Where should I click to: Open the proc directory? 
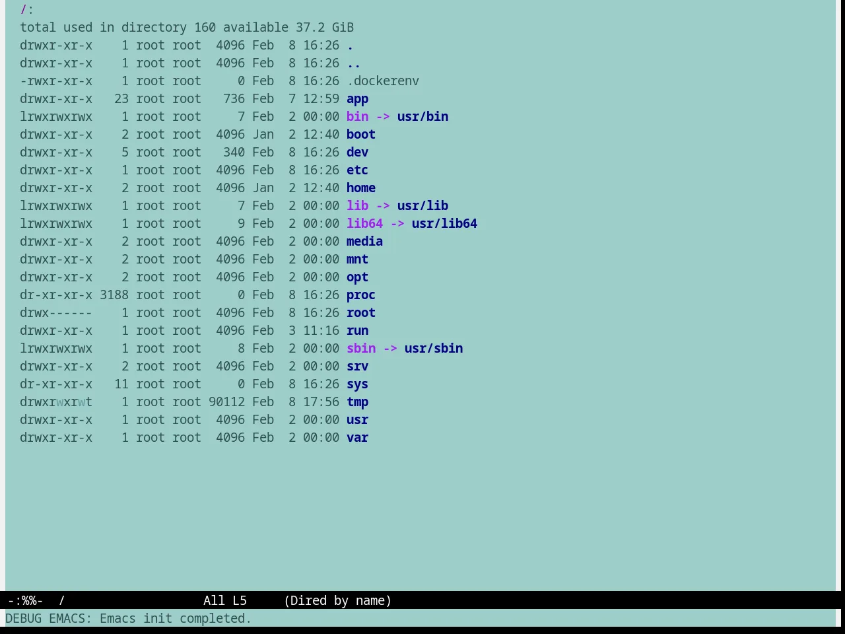coord(361,295)
